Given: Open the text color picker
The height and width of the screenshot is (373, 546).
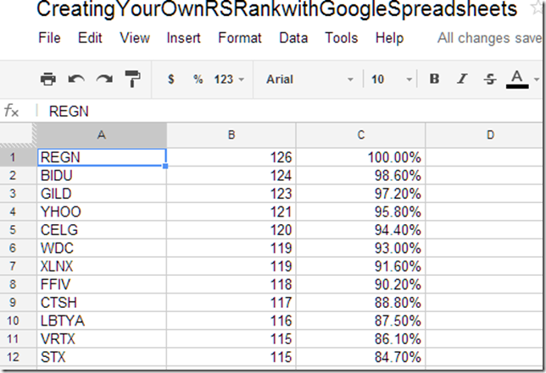Looking at the screenshot, I should point(517,80).
